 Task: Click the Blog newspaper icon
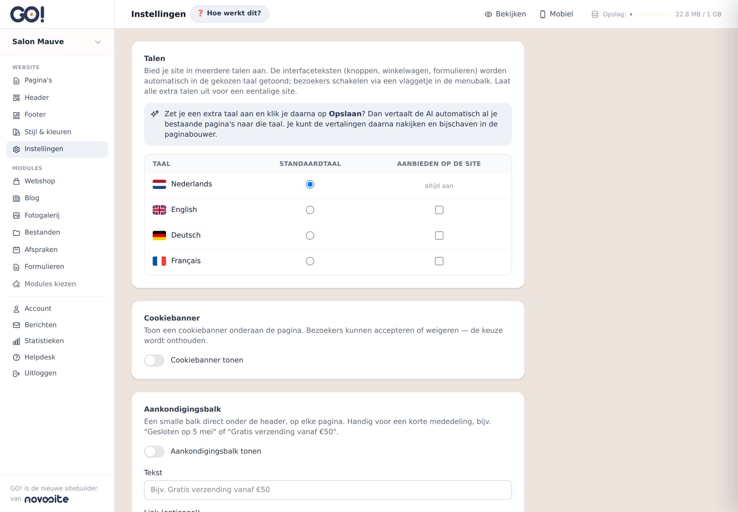[x=16, y=199]
